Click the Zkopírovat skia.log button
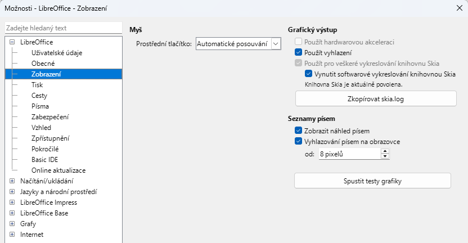The width and height of the screenshot is (468, 243). [x=376, y=99]
